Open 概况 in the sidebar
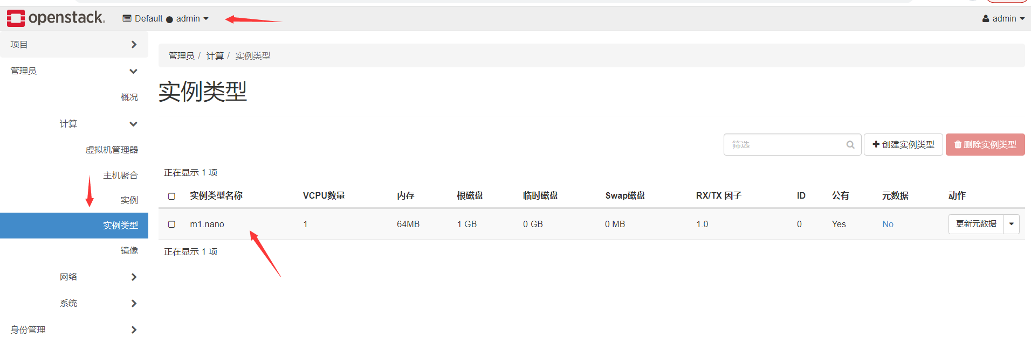 (x=129, y=97)
